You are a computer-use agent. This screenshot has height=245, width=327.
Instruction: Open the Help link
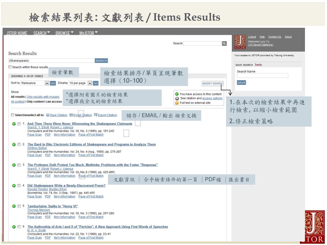click(x=262, y=37)
